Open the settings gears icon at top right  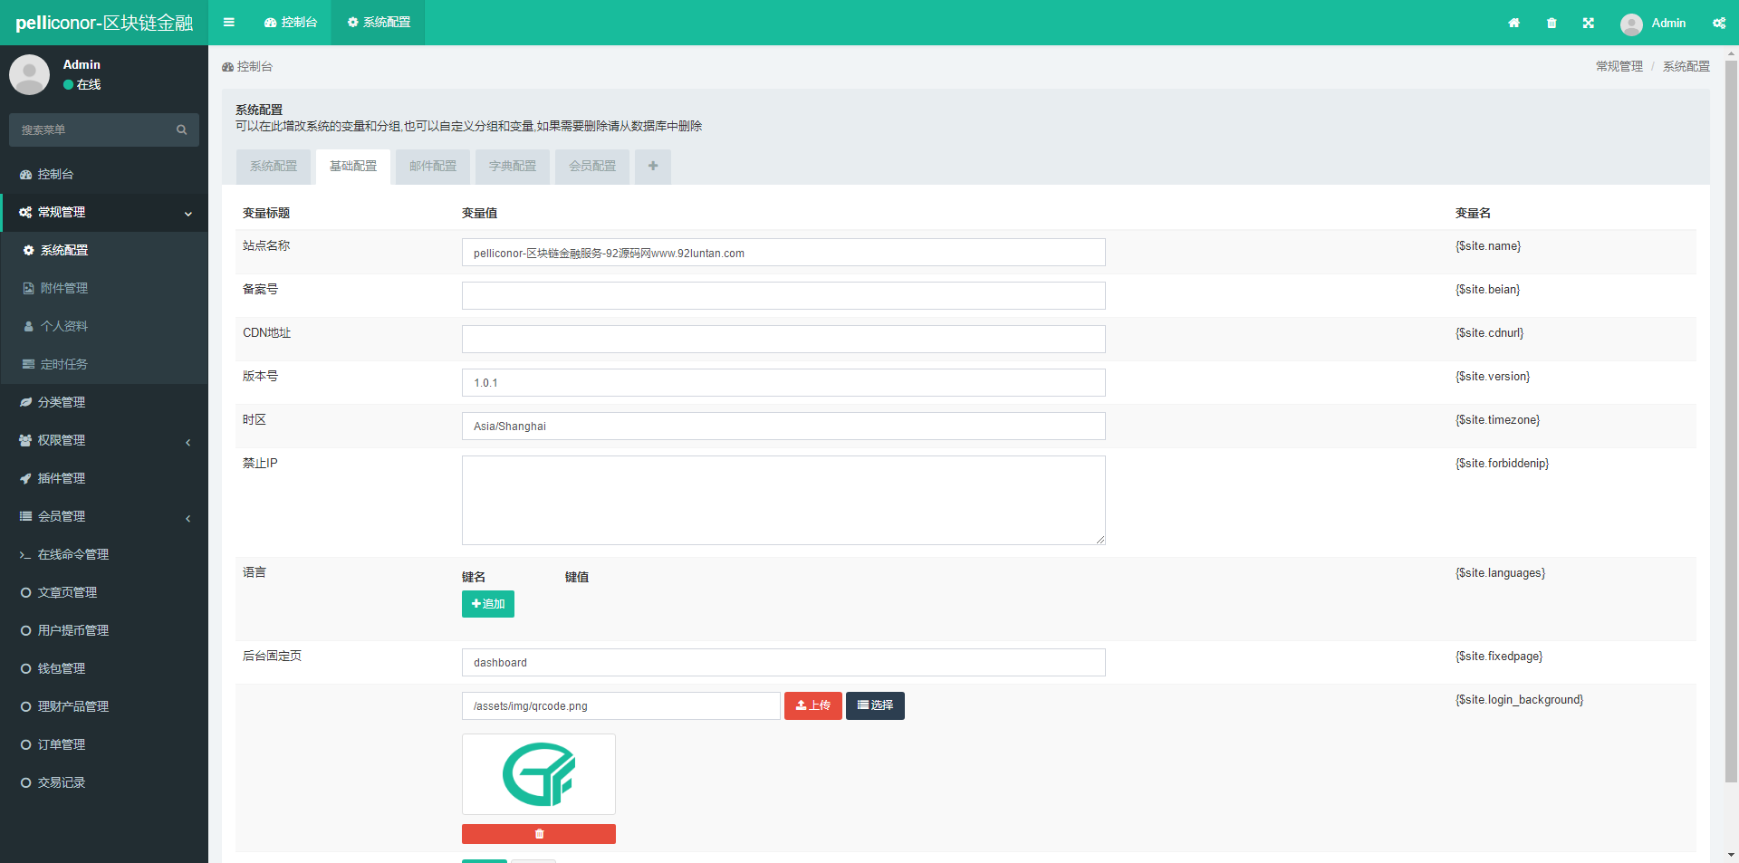coord(1719,23)
